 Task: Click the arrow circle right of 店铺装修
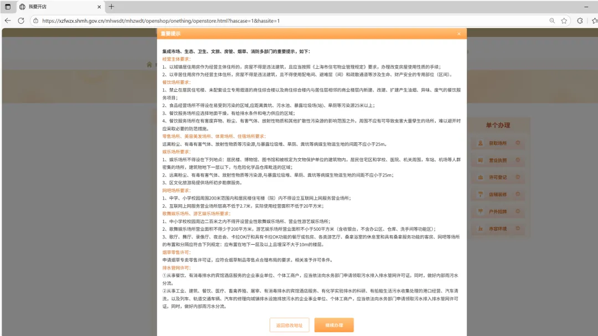[x=518, y=194]
